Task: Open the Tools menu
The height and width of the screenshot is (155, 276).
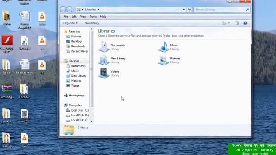Action: 93,16
